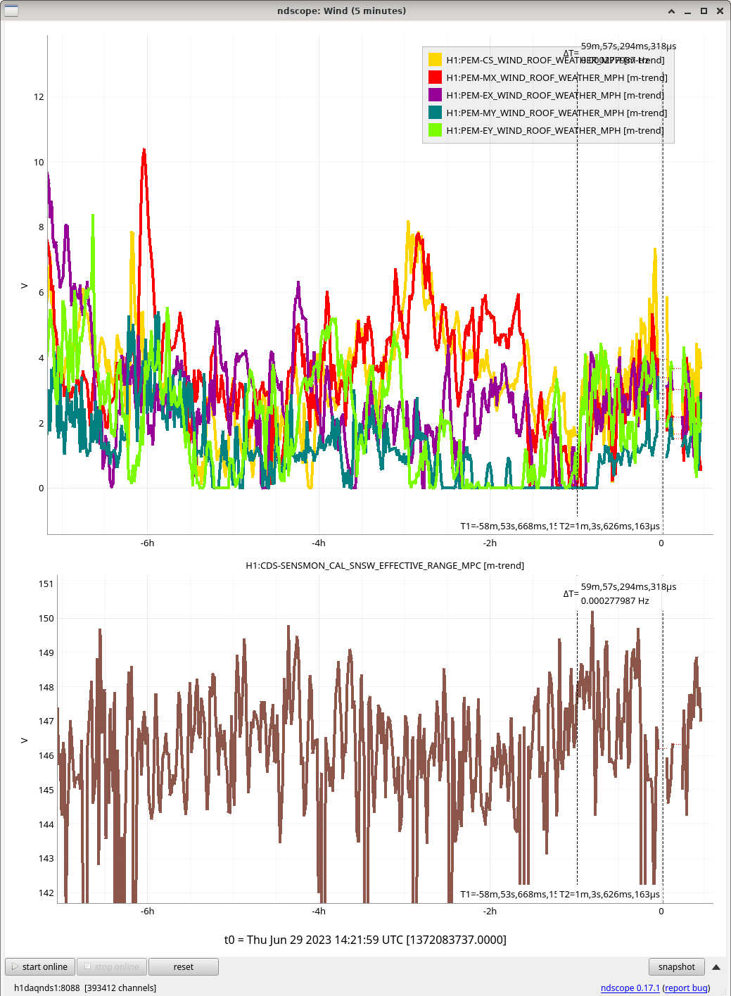Expand the panel with the bottom-right triangle
Viewport: 731px width, 996px height.
click(x=716, y=967)
